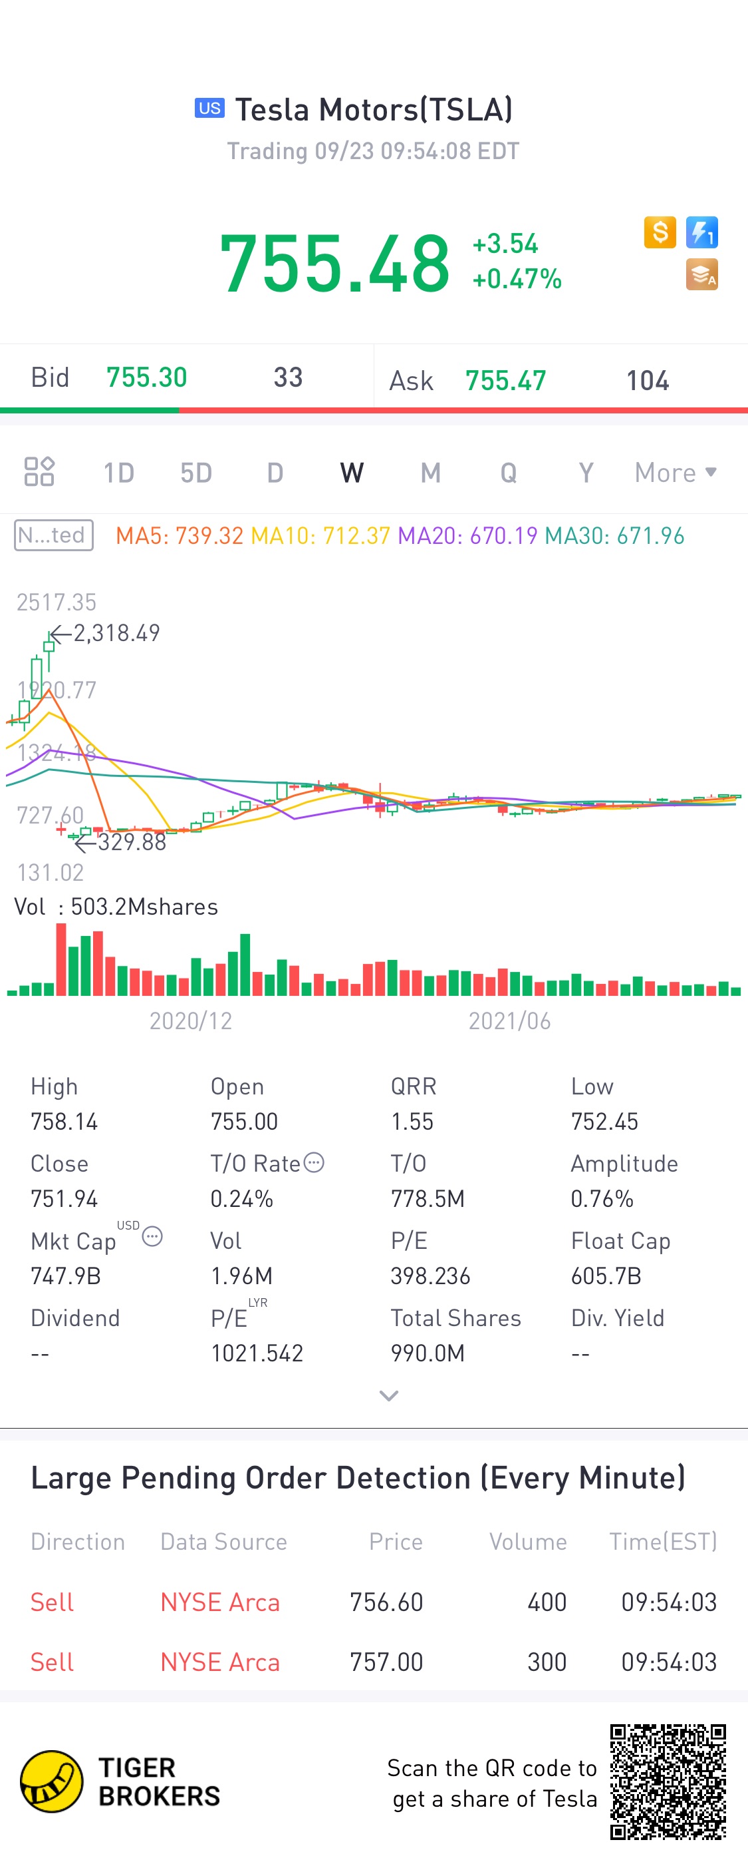
Task: Select the 5D chart tab
Action: click(196, 473)
